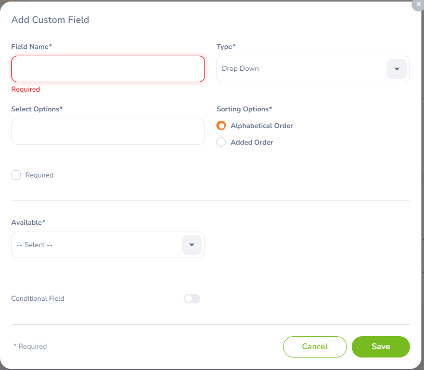Open the Type dropdown
The width and height of the screenshot is (424, 370).
pyautogui.click(x=312, y=69)
